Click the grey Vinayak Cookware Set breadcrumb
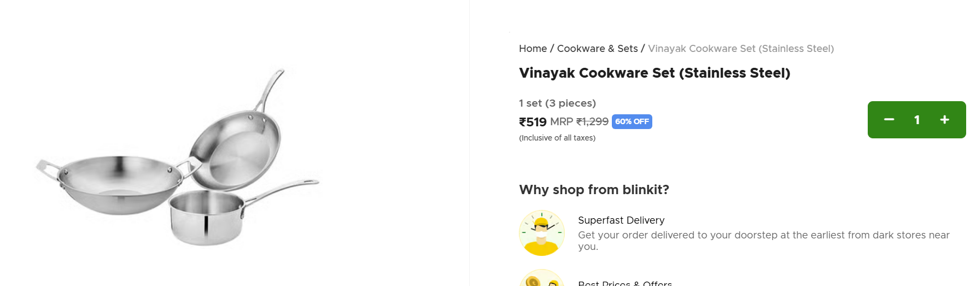This screenshot has width=976, height=286. pyautogui.click(x=741, y=49)
